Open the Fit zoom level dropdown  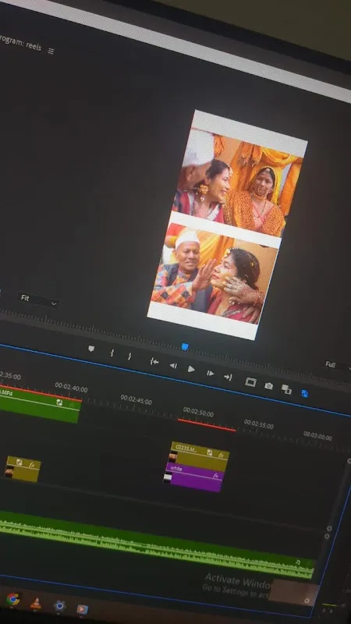click(38, 300)
